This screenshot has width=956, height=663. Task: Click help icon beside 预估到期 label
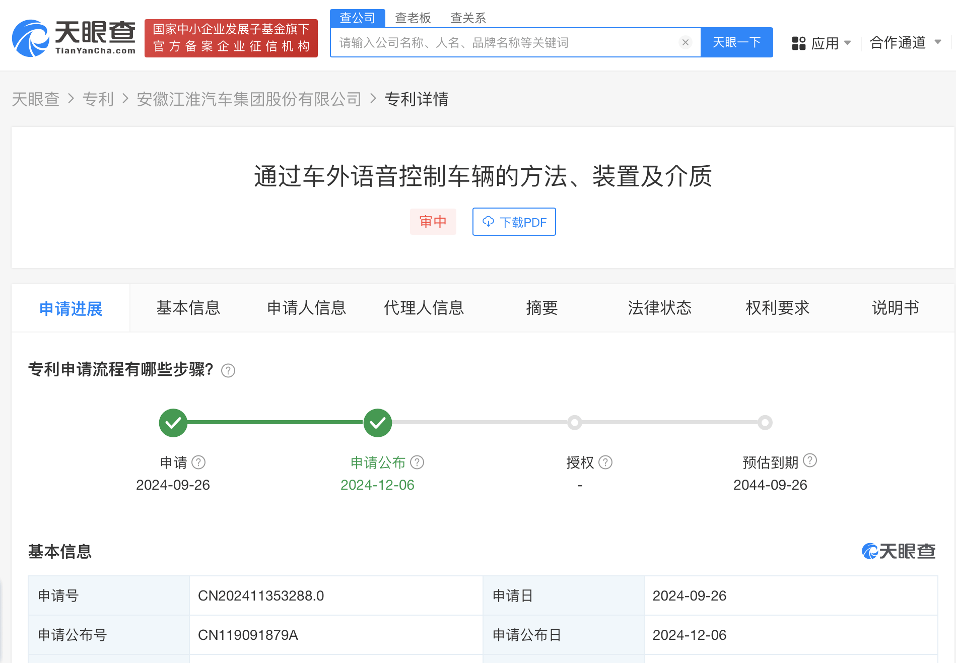point(810,460)
